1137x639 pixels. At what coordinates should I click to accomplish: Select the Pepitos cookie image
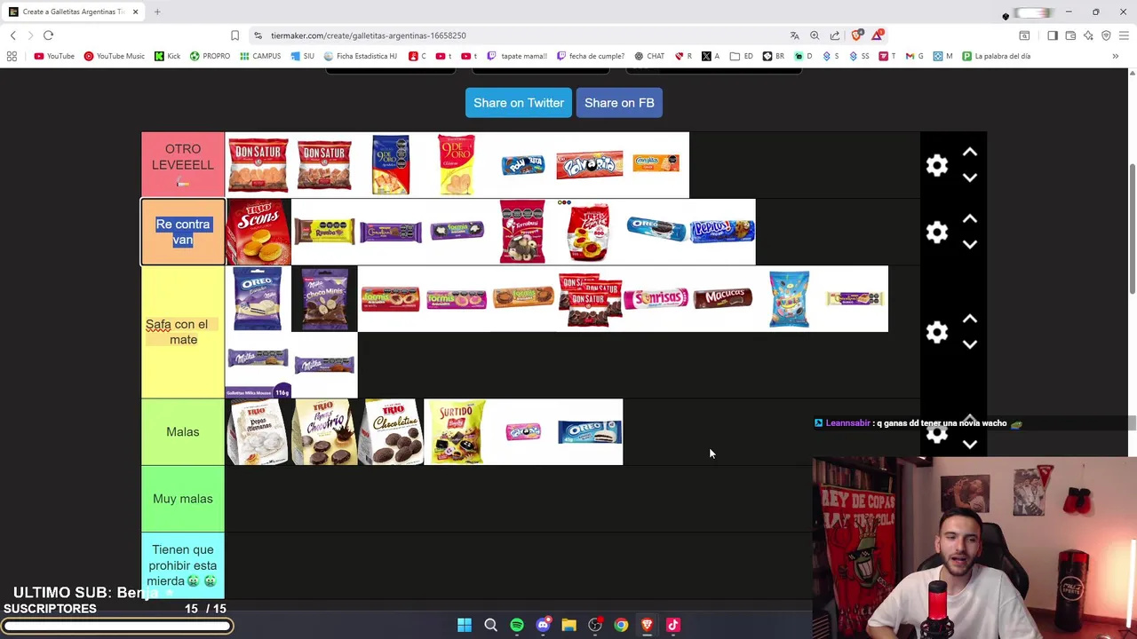(x=722, y=231)
